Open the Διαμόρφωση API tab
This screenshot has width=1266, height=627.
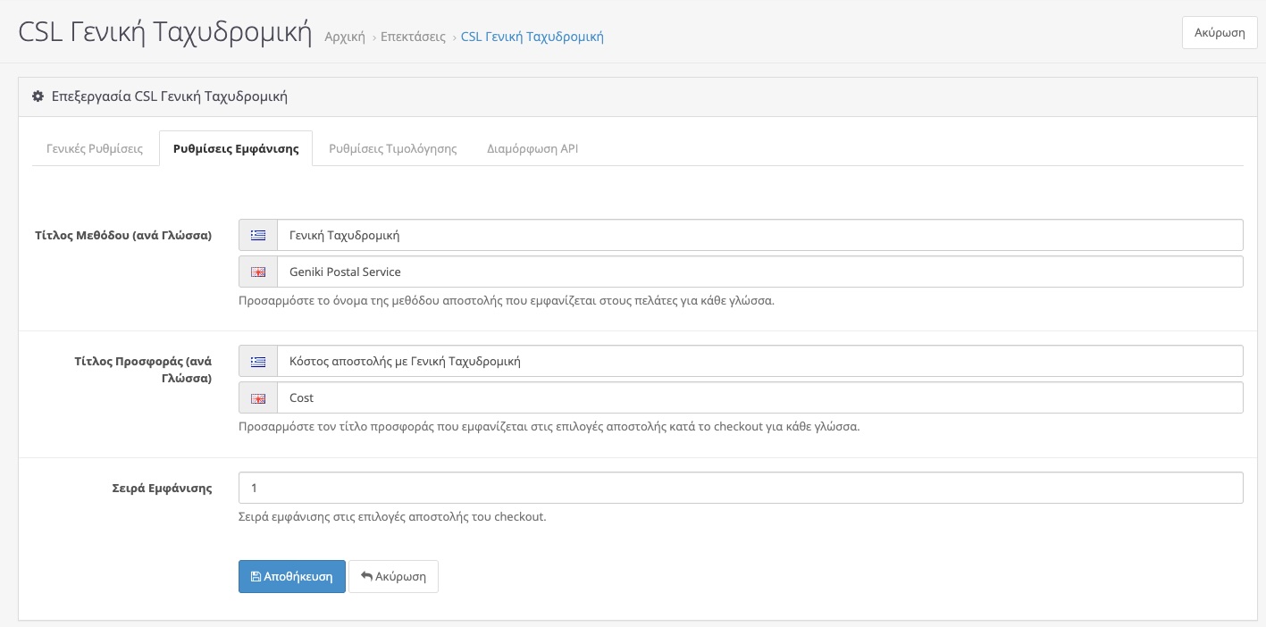(532, 148)
